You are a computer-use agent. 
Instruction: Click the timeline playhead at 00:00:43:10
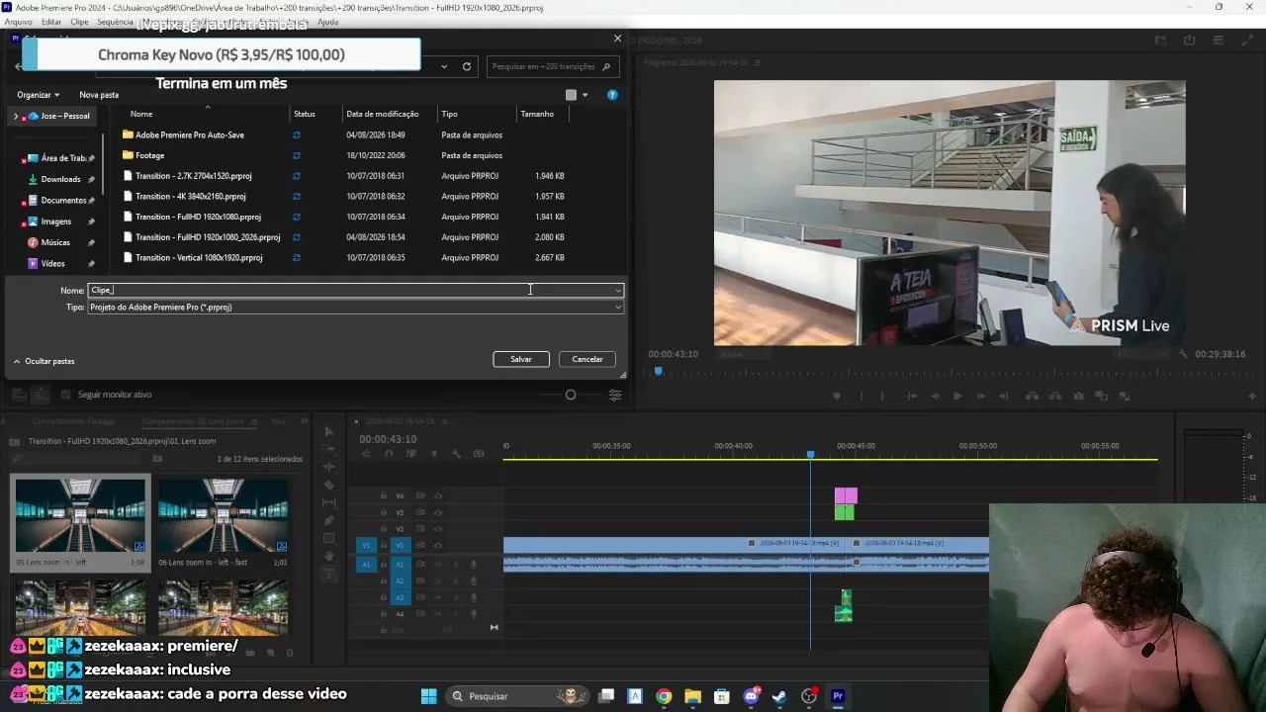[x=810, y=455]
